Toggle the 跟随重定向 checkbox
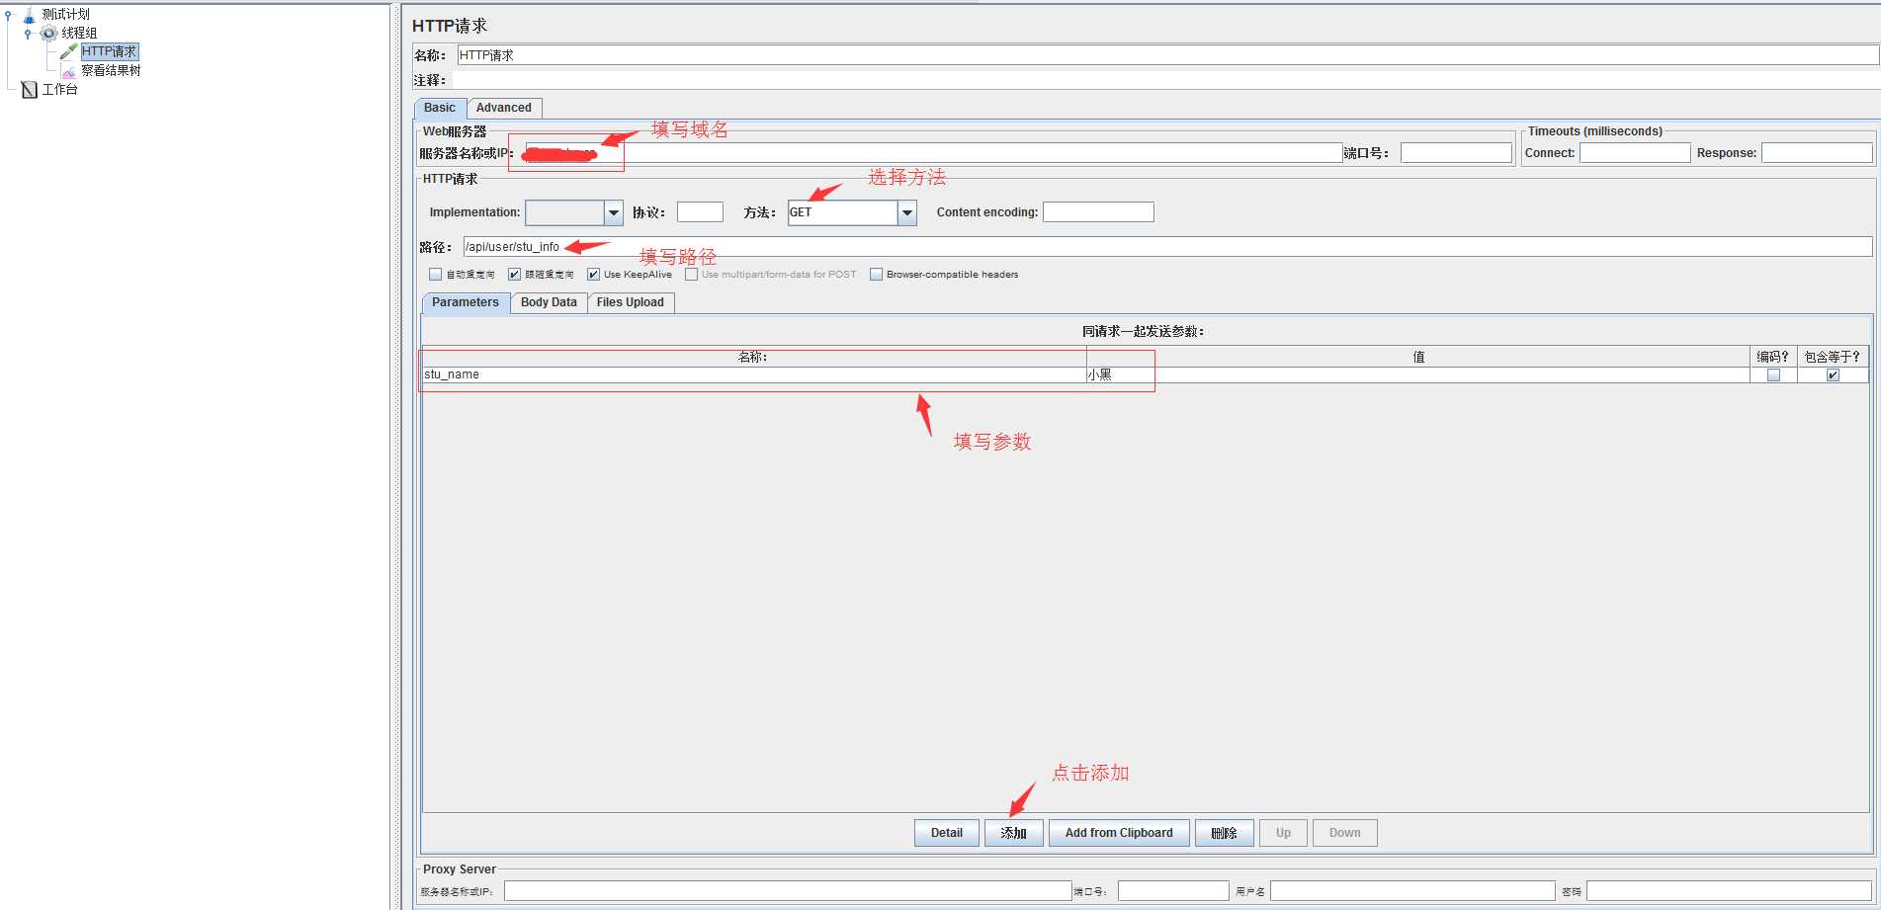The height and width of the screenshot is (910, 1881). pos(514,275)
